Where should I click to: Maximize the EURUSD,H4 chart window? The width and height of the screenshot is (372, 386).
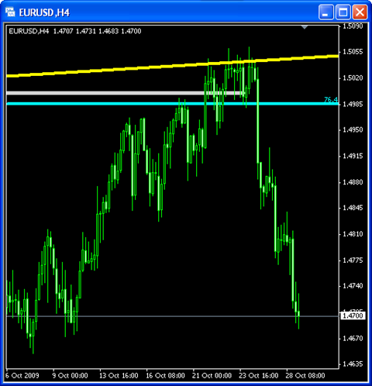pos(343,12)
